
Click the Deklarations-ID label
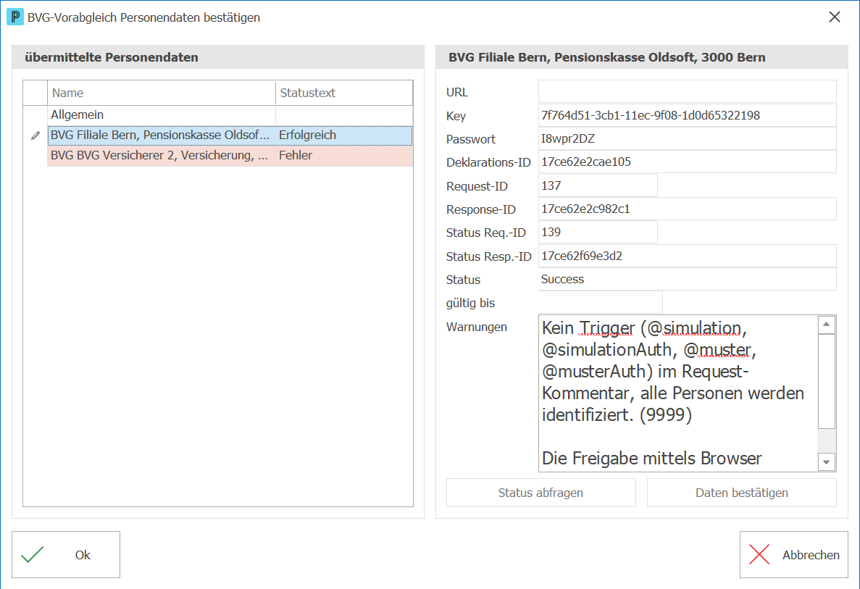[488, 162]
